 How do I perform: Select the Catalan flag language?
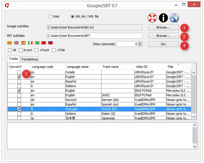tap(10, 43)
